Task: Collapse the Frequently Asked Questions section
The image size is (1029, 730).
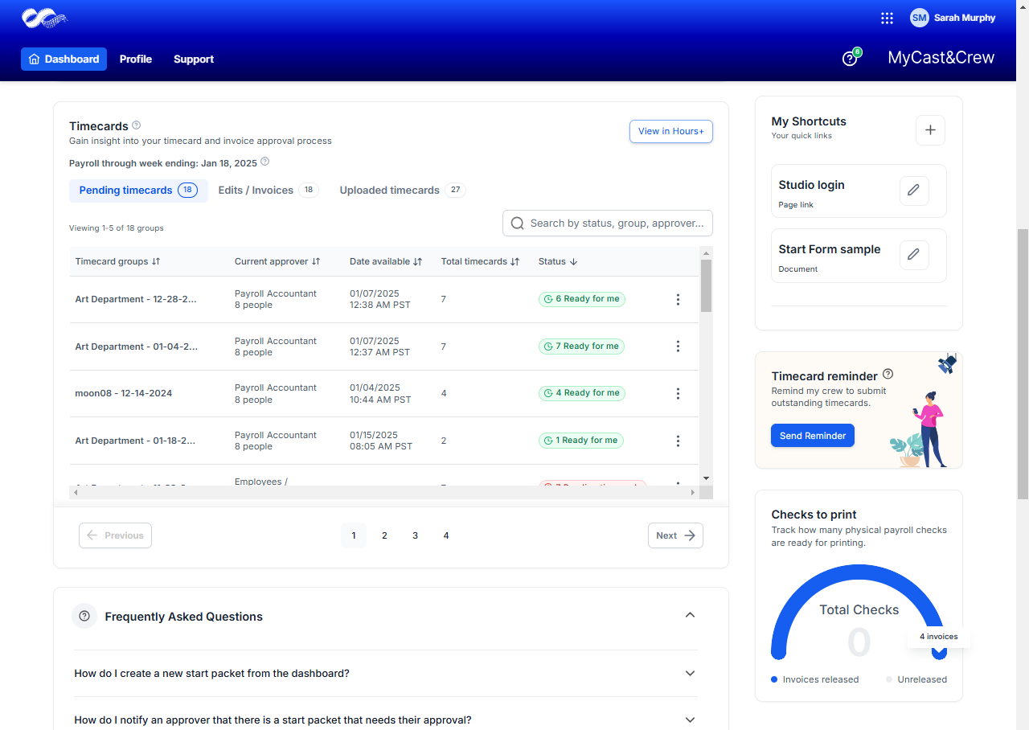Action: click(690, 615)
